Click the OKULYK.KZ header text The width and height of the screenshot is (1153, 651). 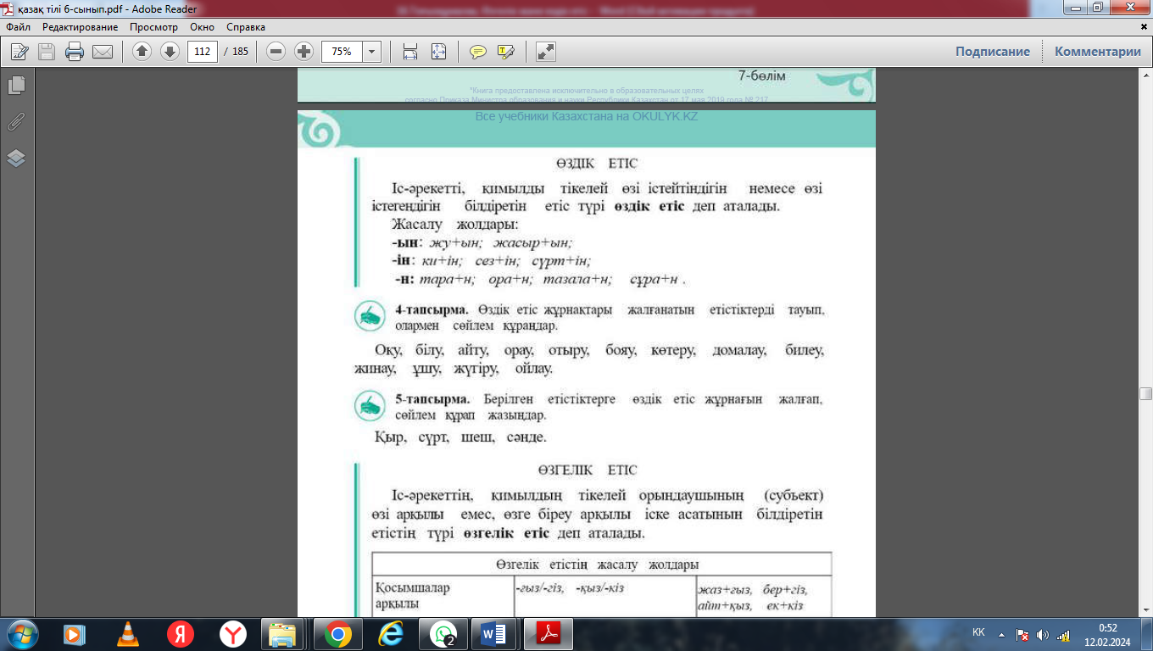(x=586, y=116)
